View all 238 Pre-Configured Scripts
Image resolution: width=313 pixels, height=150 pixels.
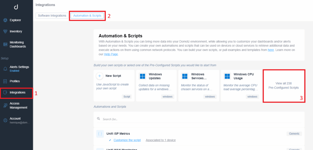tap(283, 85)
